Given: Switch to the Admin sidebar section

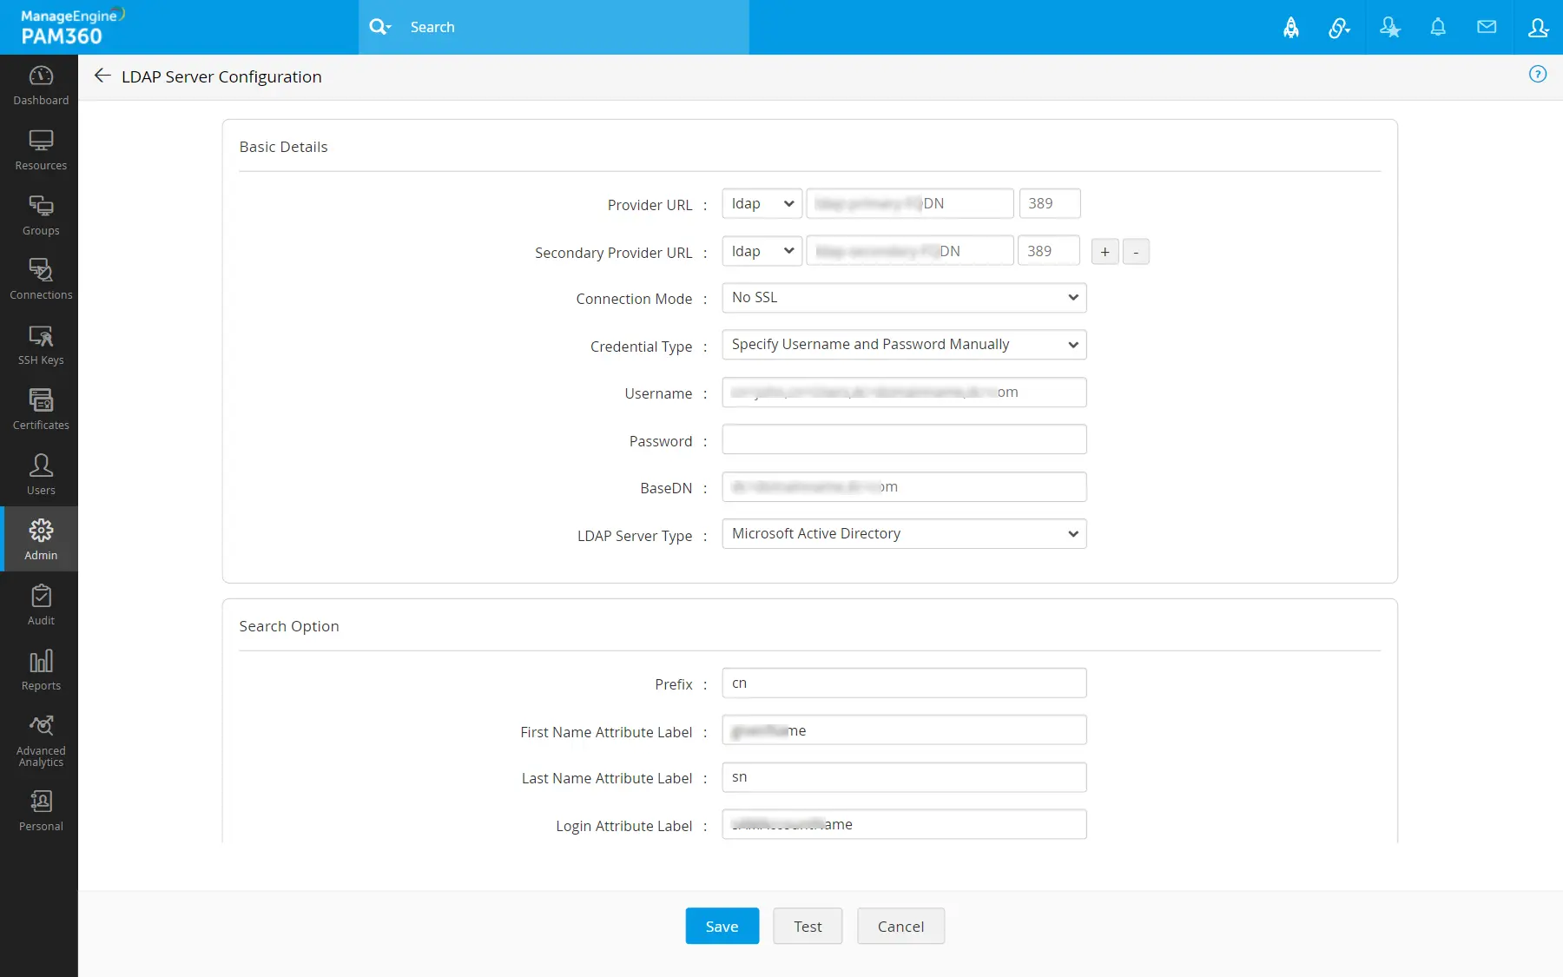Looking at the screenshot, I should [x=40, y=538].
